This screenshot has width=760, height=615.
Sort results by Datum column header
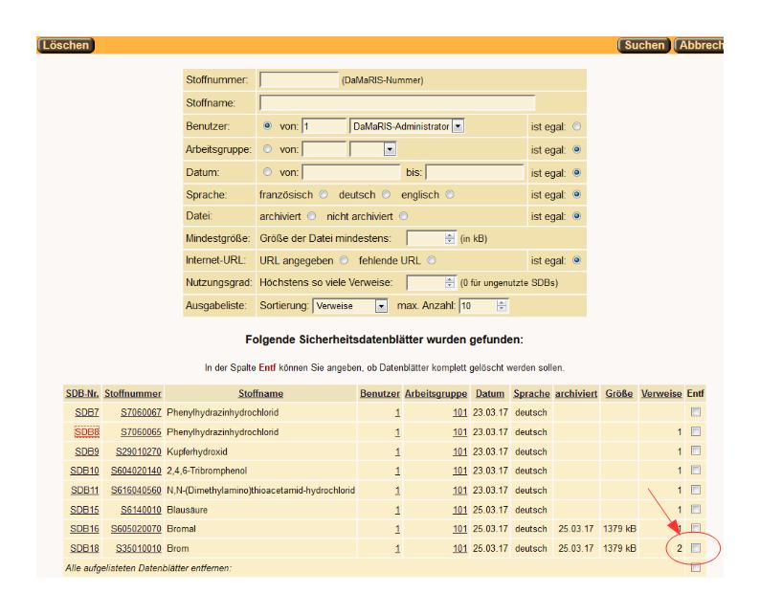click(x=489, y=394)
